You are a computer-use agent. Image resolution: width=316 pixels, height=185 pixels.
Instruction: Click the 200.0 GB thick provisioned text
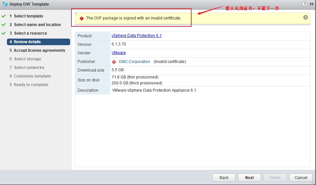click(137, 83)
